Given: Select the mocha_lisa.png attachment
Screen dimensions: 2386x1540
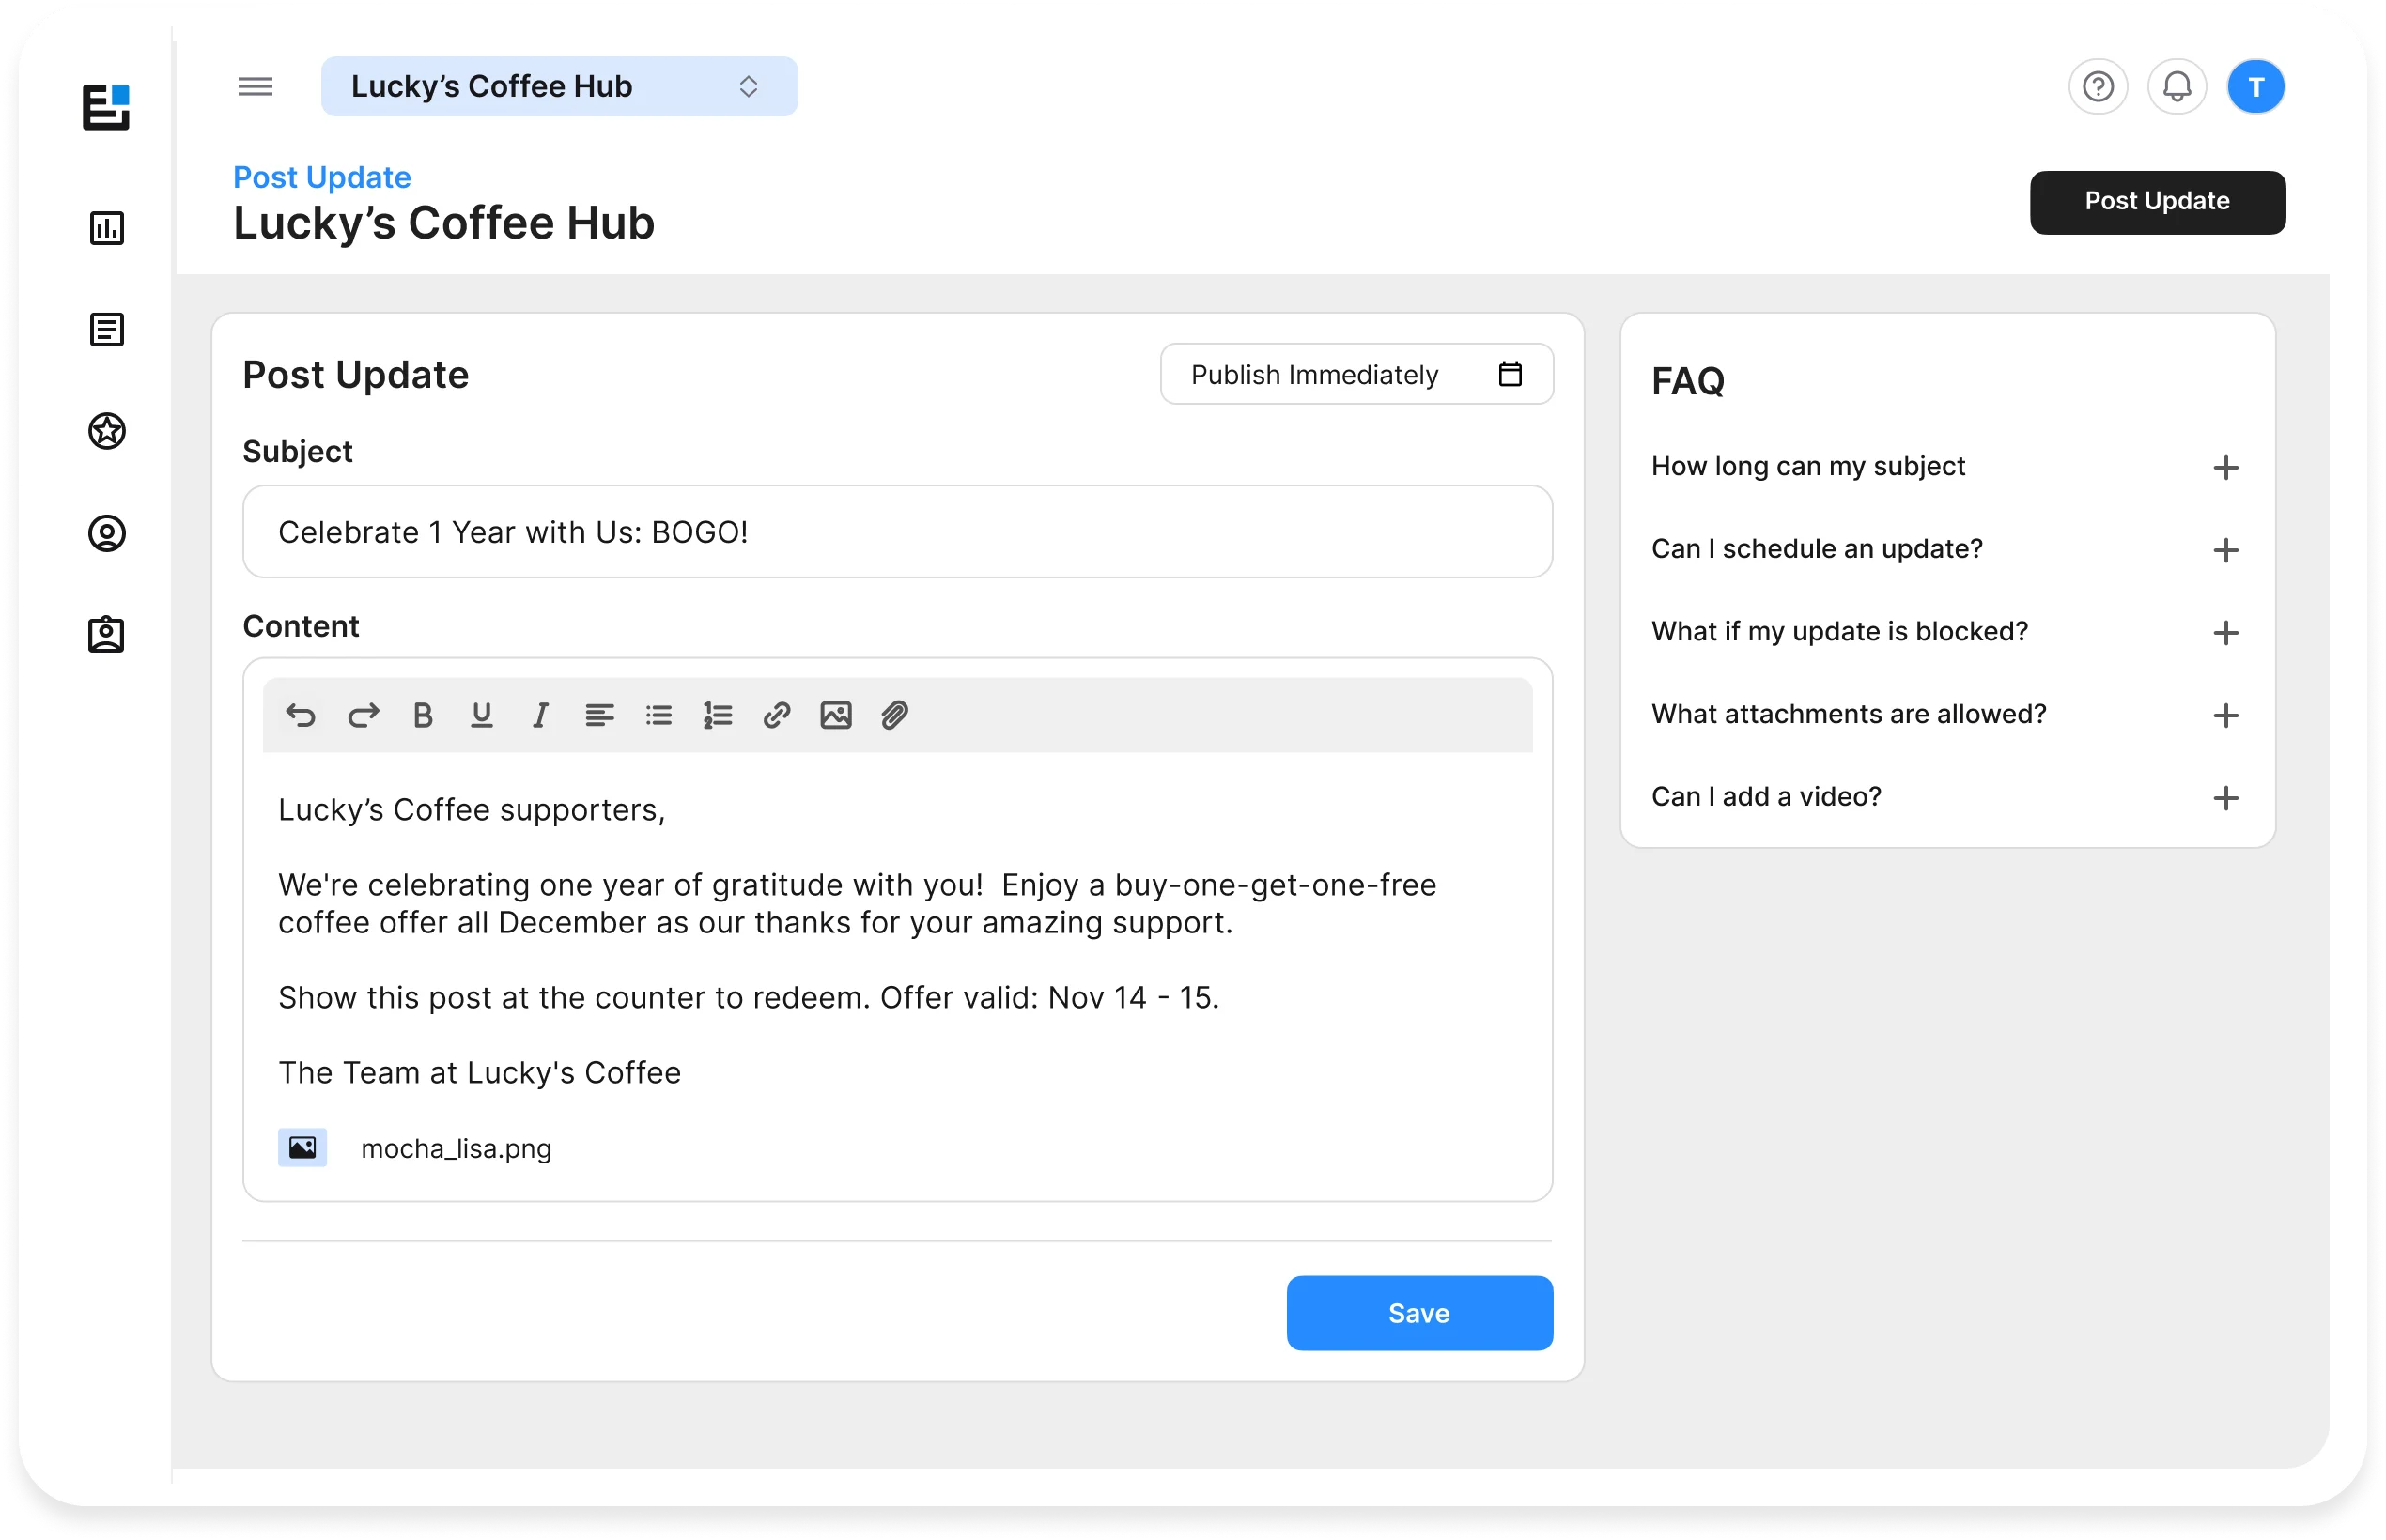Looking at the screenshot, I should tap(414, 1148).
